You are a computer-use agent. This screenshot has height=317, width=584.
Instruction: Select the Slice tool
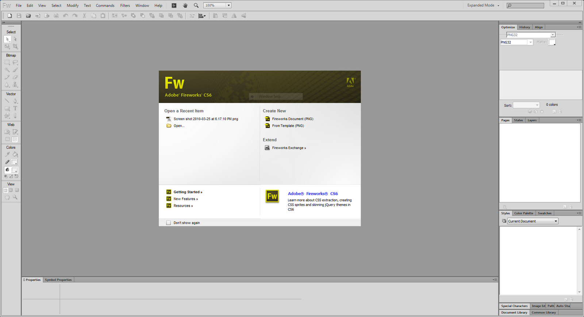coord(15,132)
